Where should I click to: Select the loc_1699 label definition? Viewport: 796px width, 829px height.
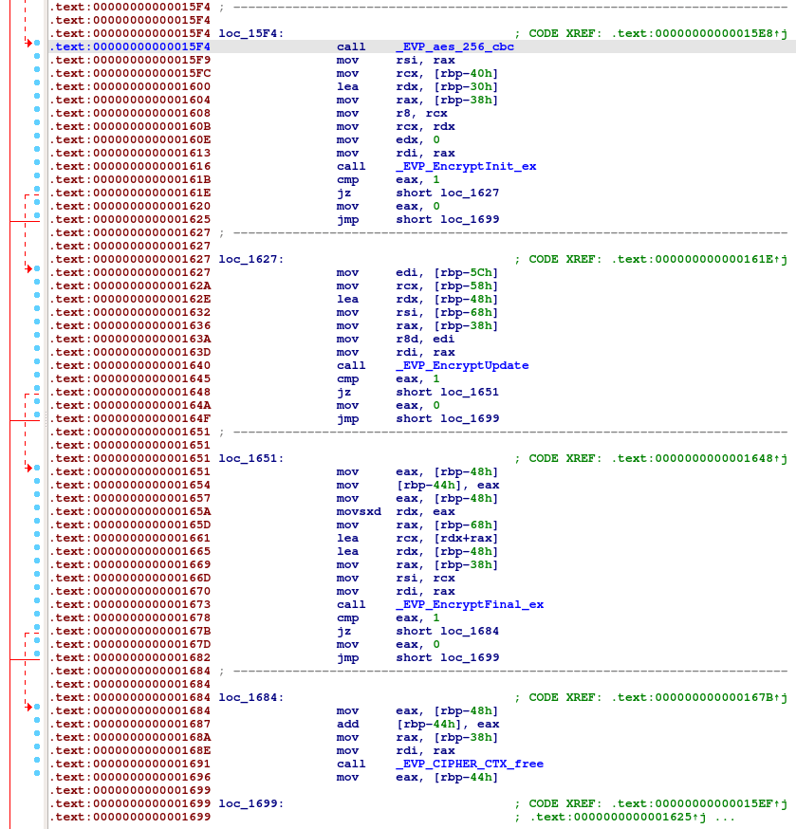[x=250, y=803]
